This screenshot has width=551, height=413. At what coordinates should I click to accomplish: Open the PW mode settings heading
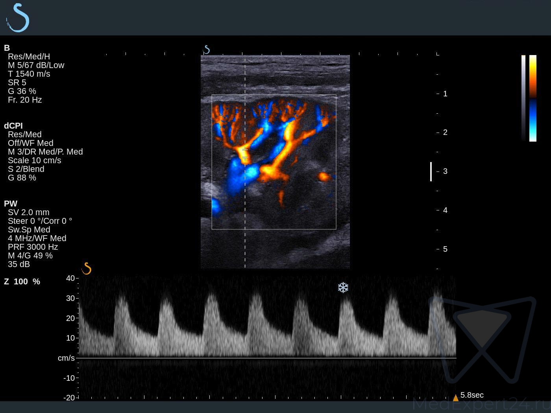point(11,204)
